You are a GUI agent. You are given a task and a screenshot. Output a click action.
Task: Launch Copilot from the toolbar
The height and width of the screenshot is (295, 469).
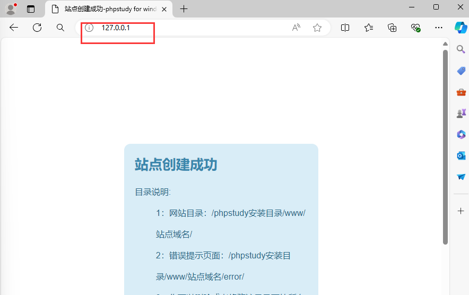click(461, 28)
